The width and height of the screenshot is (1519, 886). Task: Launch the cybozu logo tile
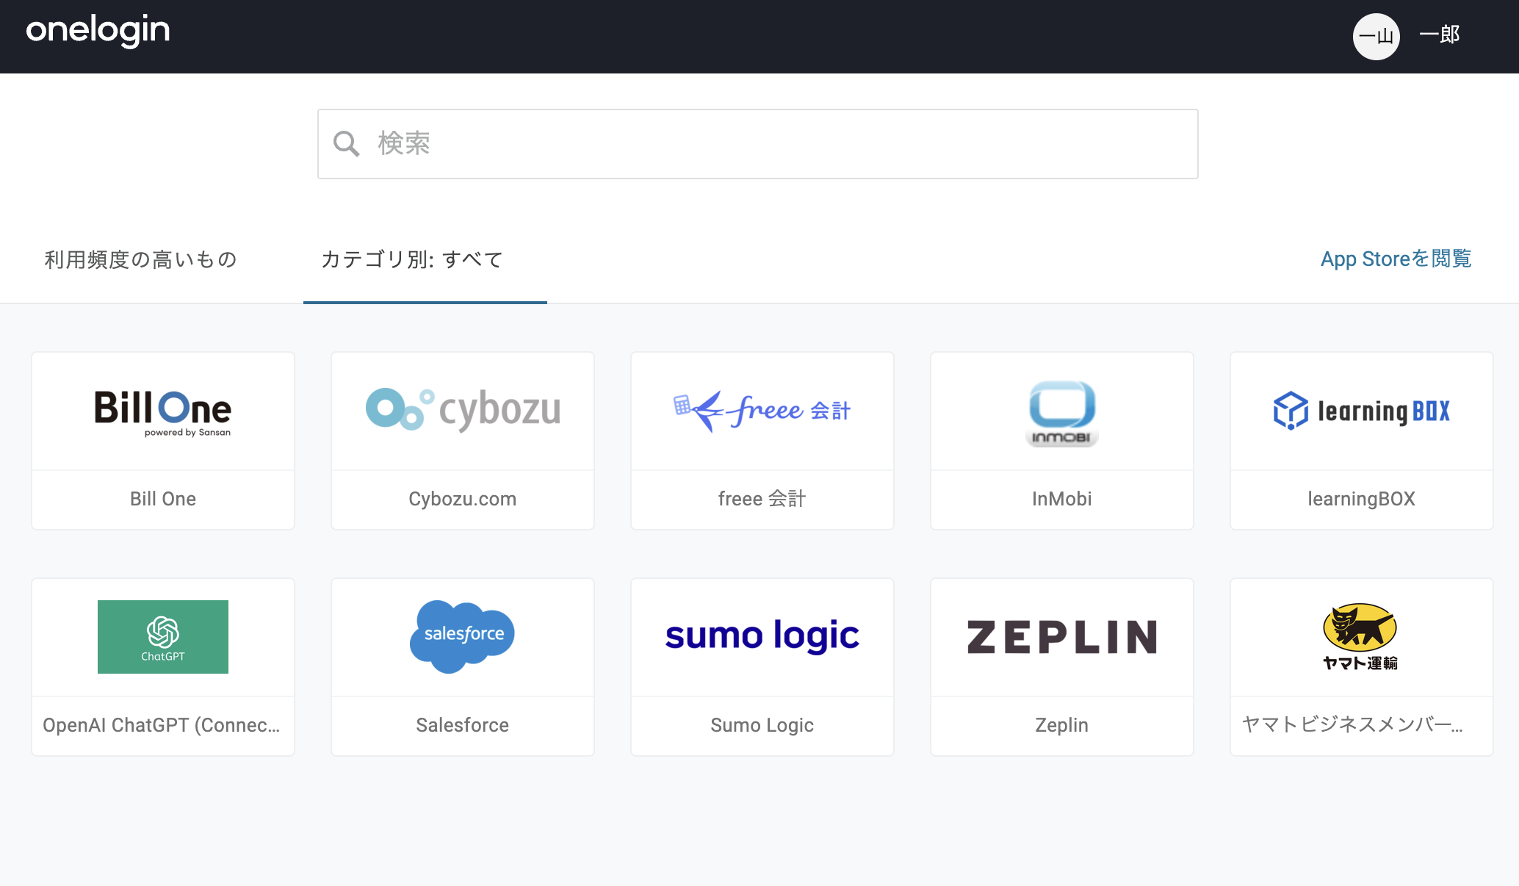point(463,409)
